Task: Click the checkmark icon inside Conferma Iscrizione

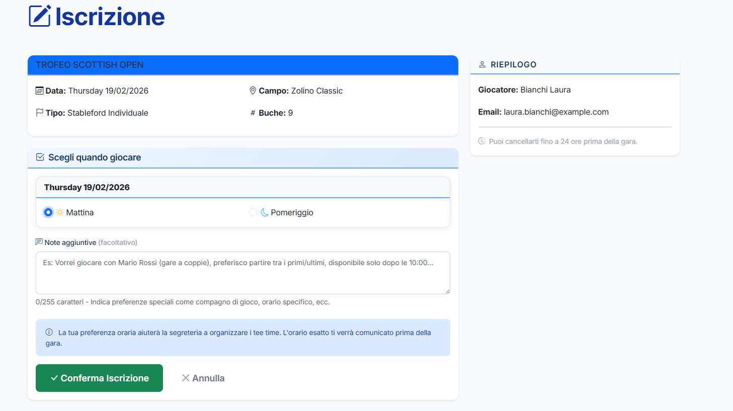Action: coord(55,378)
